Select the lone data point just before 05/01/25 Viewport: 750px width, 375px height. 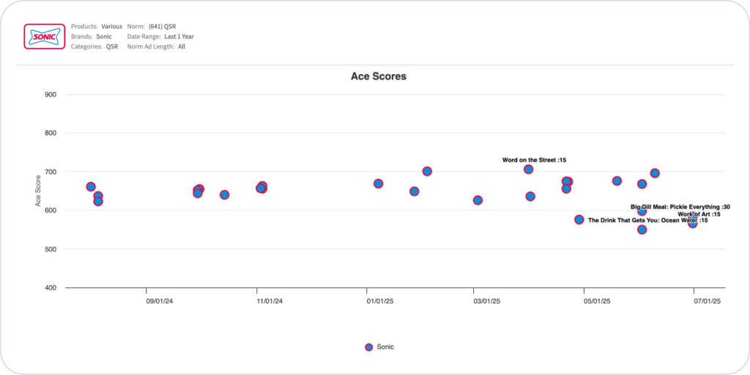(x=579, y=219)
